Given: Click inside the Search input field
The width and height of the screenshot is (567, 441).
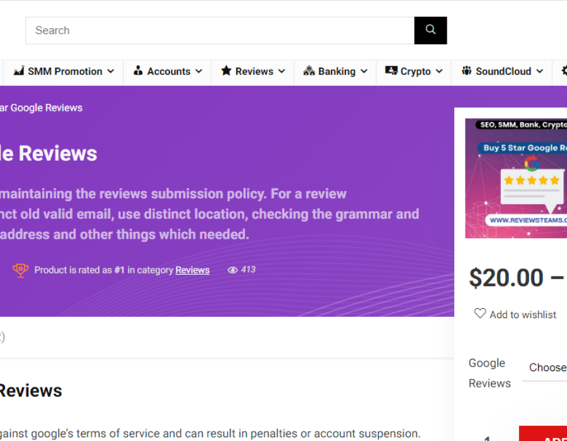Looking at the screenshot, I should [219, 30].
